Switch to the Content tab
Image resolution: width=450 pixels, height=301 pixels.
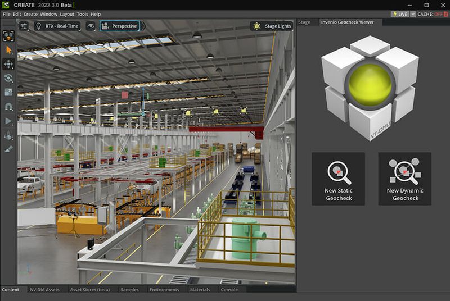[11, 290]
